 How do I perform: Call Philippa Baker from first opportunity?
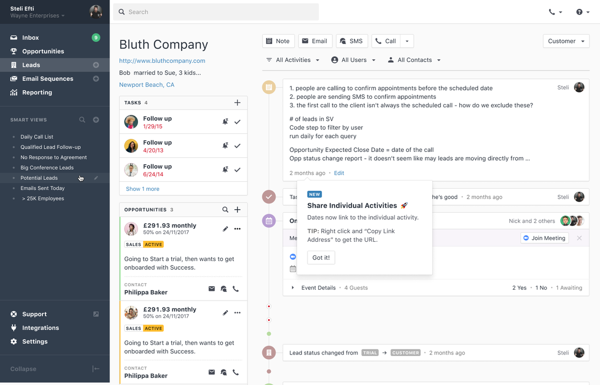click(x=236, y=289)
